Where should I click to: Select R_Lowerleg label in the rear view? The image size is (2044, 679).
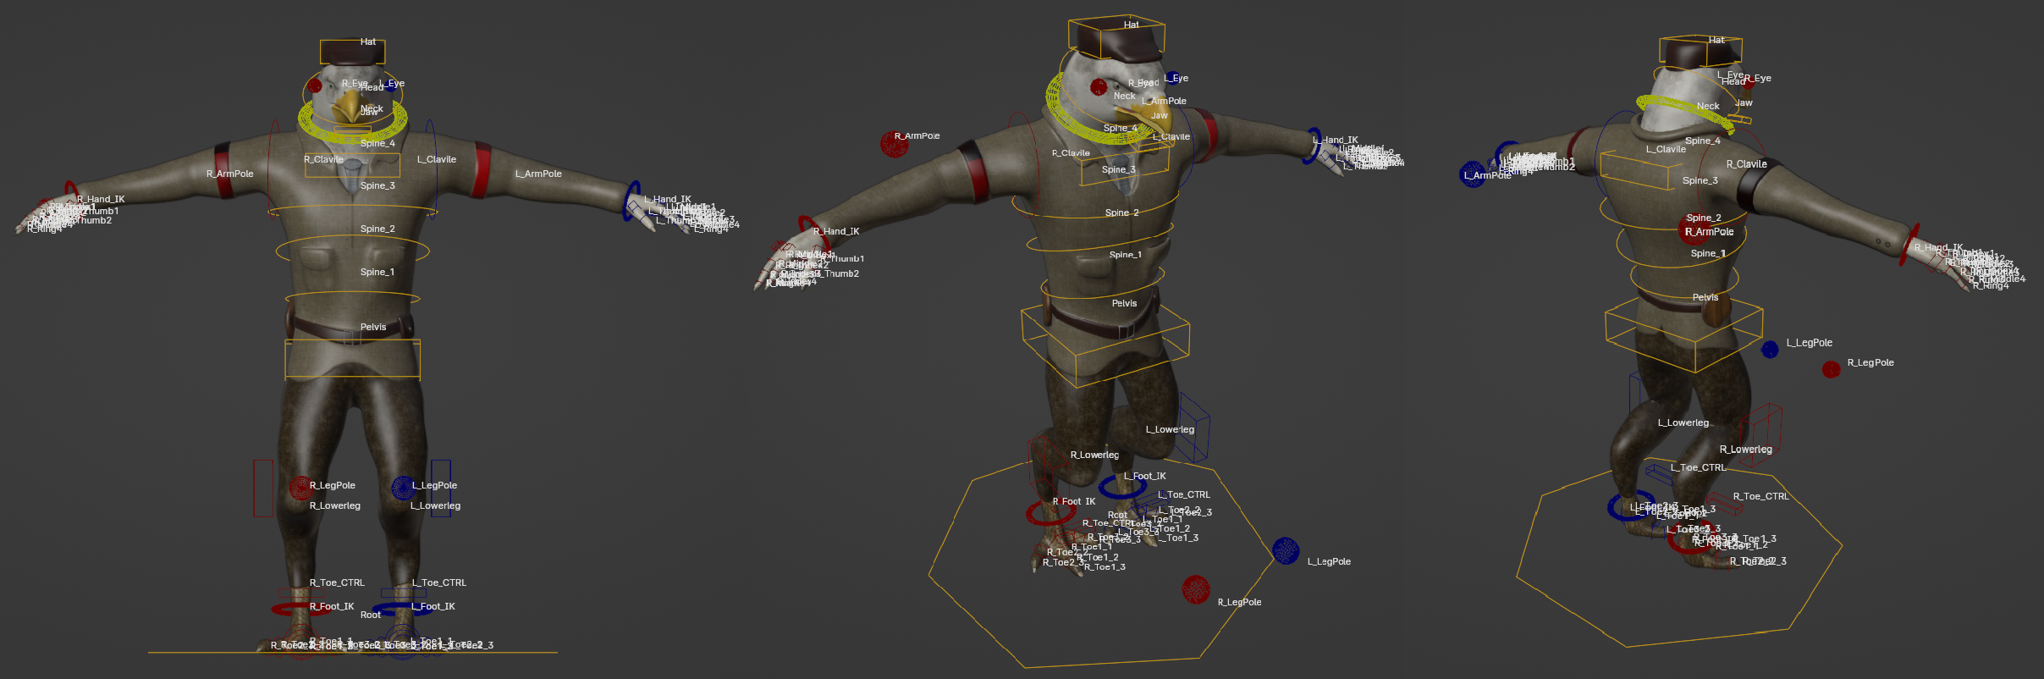(x=1746, y=449)
